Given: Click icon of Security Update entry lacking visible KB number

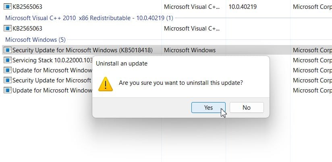Looking at the screenshot, I should click(x=7, y=80).
